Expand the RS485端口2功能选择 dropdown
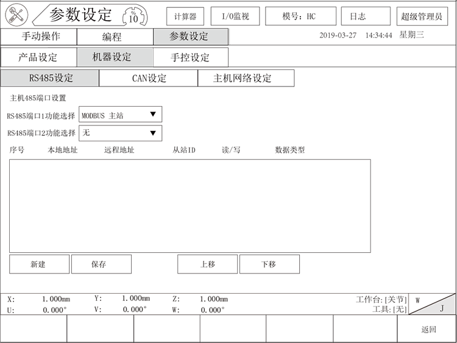The width and height of the screenshot is (457, 343). pyautogui.click(x=121, y=133)
